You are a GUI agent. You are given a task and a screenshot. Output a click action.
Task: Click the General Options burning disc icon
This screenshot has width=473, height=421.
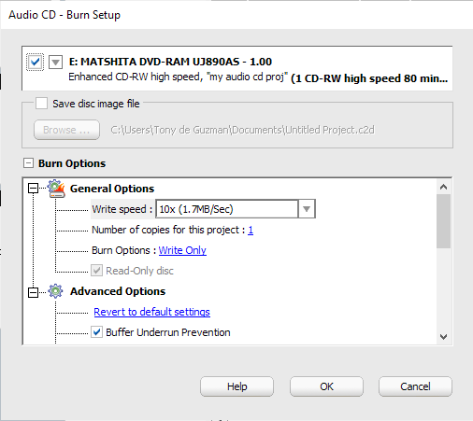pyautogui.click(x=56, y=189)
